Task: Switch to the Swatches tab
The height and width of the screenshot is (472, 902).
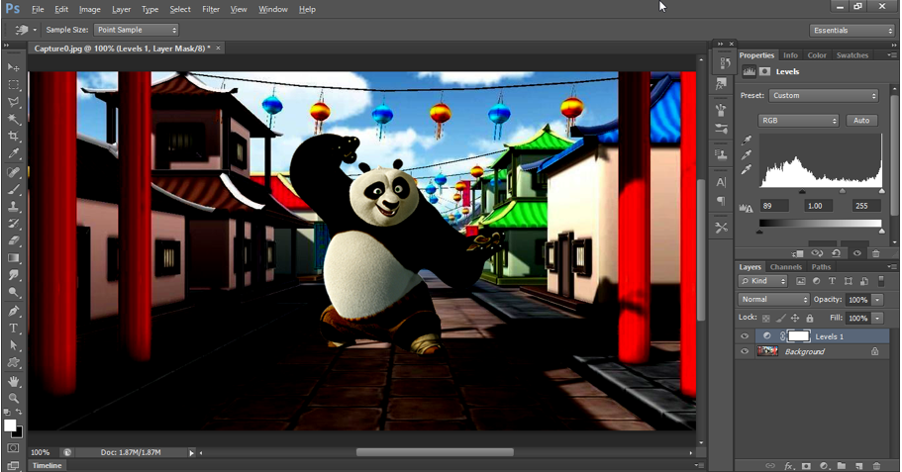Action: 852,55
